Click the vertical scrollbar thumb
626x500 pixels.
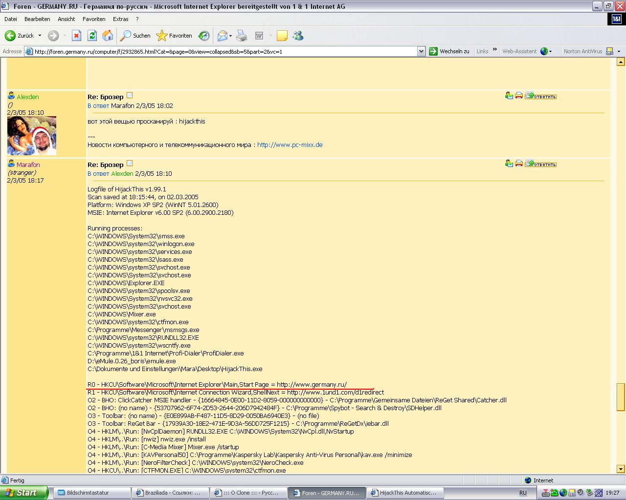(x=621, y=396)
